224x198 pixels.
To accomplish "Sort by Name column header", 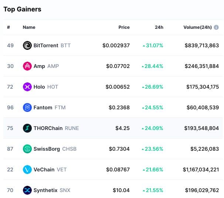I will 29,27.
